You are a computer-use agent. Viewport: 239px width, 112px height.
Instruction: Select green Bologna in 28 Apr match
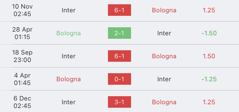tap(68, 33)
